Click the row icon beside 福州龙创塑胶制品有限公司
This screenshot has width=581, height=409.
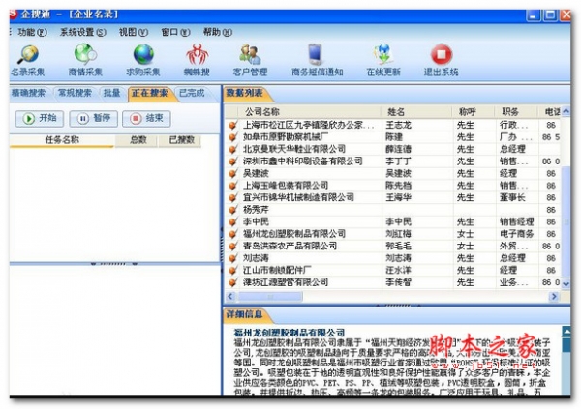[x=232, y=234]
